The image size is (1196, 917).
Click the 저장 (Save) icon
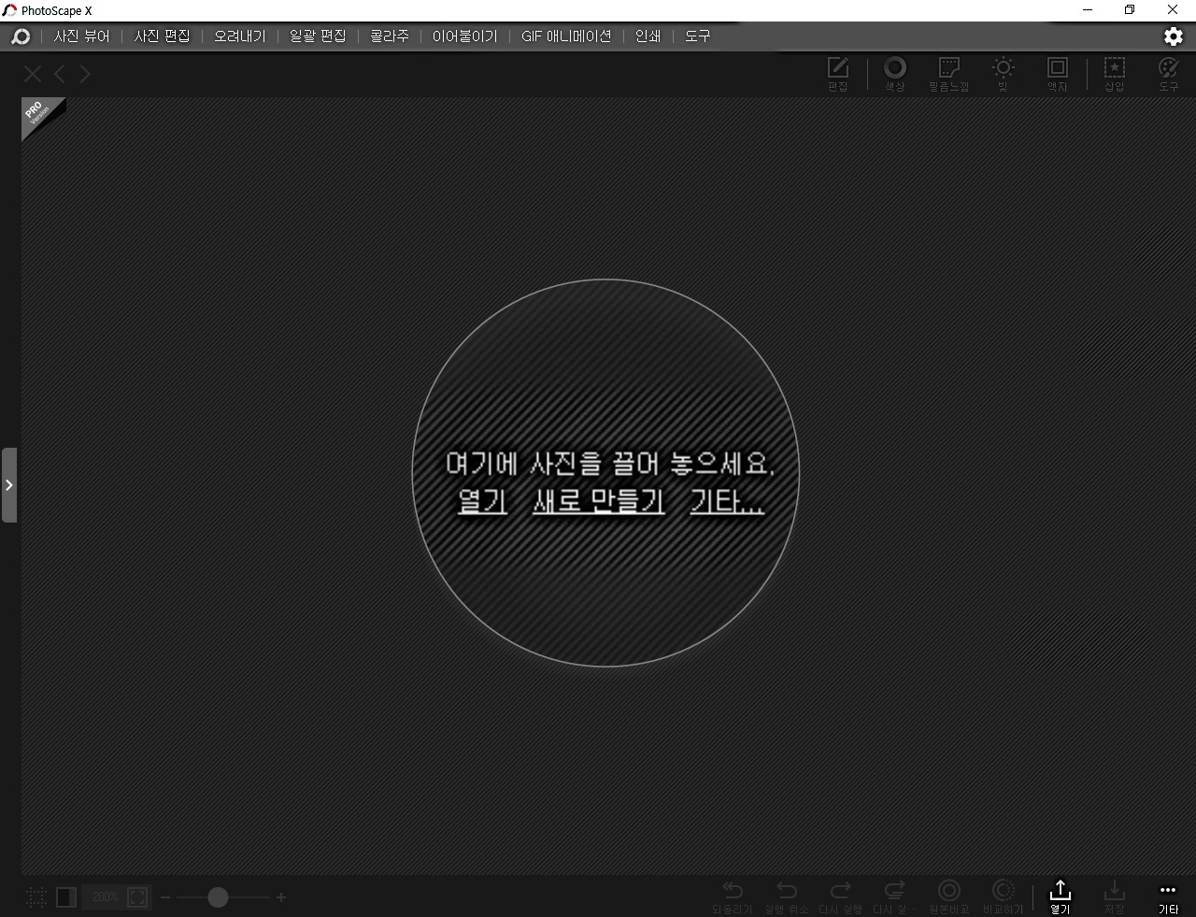point(1114,897)
